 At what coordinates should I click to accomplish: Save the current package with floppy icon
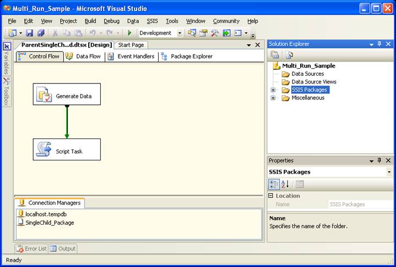coord(30,33)
